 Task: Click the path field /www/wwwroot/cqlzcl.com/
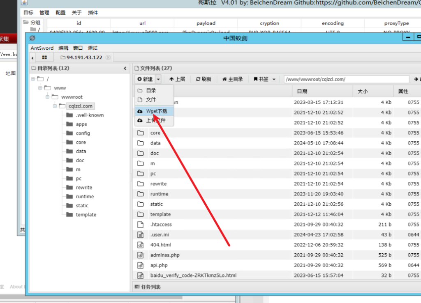[345, 79]
